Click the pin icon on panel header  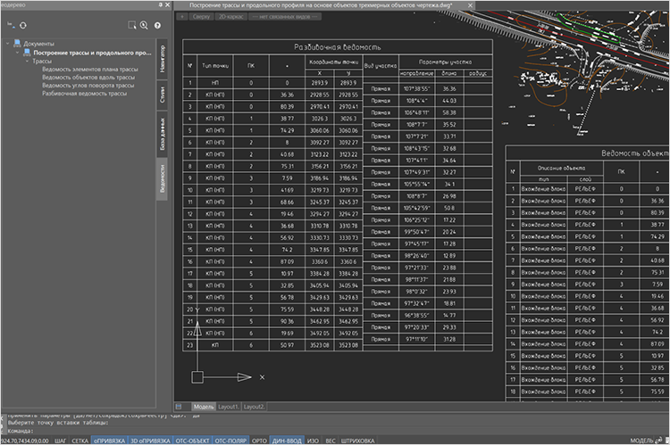(162, 5)
